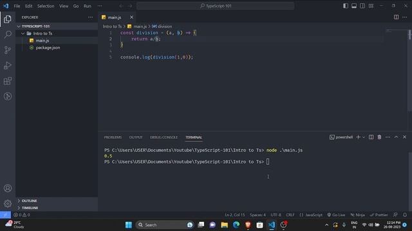
Task: Open the View menu
Action: click(64, 6)
